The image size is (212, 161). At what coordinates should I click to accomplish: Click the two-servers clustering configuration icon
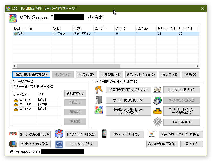coord(158,90)
